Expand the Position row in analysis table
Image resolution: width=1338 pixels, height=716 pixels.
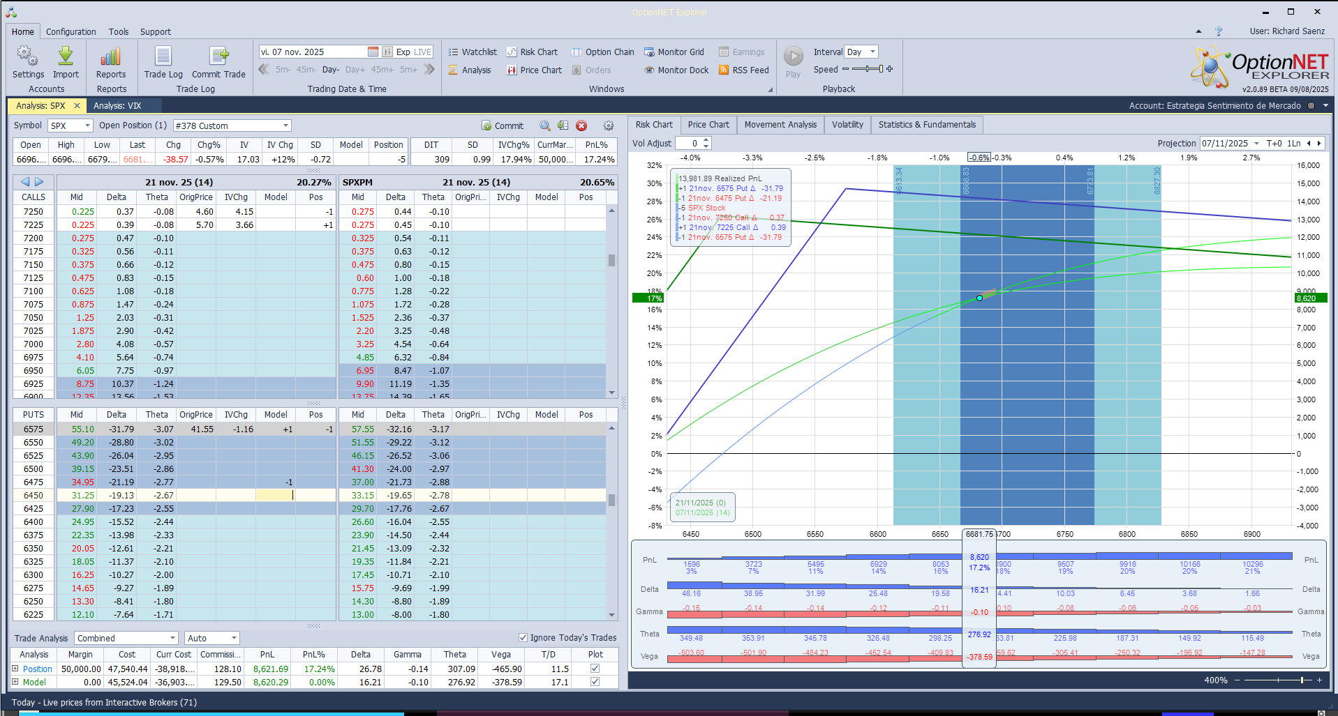[15, 668]
